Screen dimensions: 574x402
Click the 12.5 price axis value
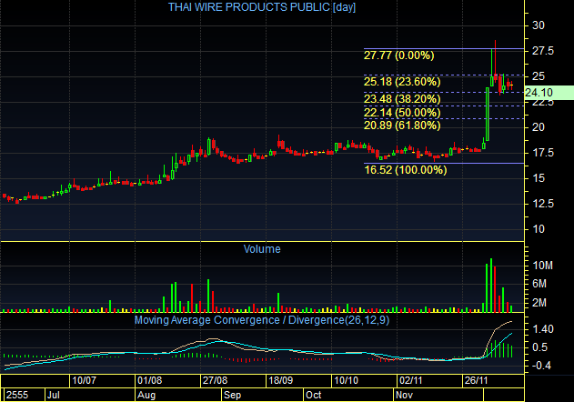click(543, 204)
